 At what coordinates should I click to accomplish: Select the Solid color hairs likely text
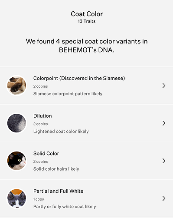click(56, 169)
